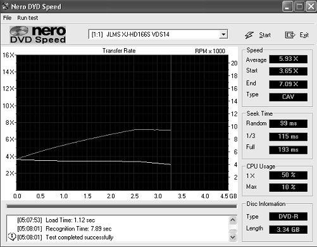Expand the drive selection dropdown arrow

click(223, 34)
